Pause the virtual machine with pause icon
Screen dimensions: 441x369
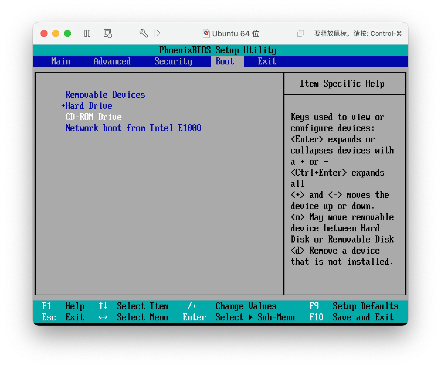(87, 33)
